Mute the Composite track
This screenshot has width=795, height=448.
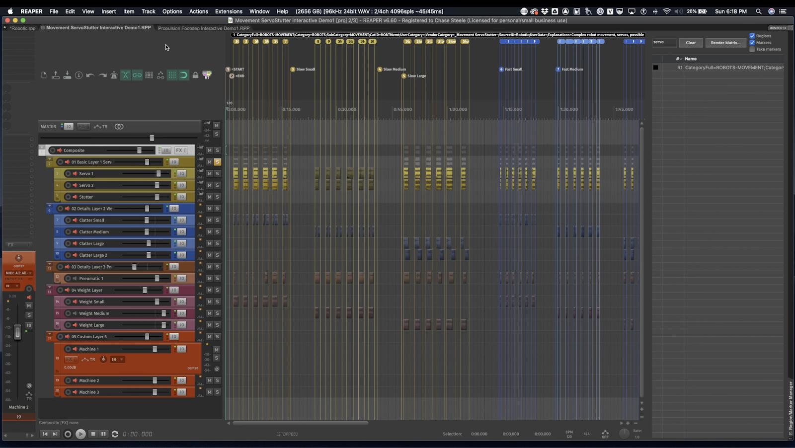[x=210, y=150]
